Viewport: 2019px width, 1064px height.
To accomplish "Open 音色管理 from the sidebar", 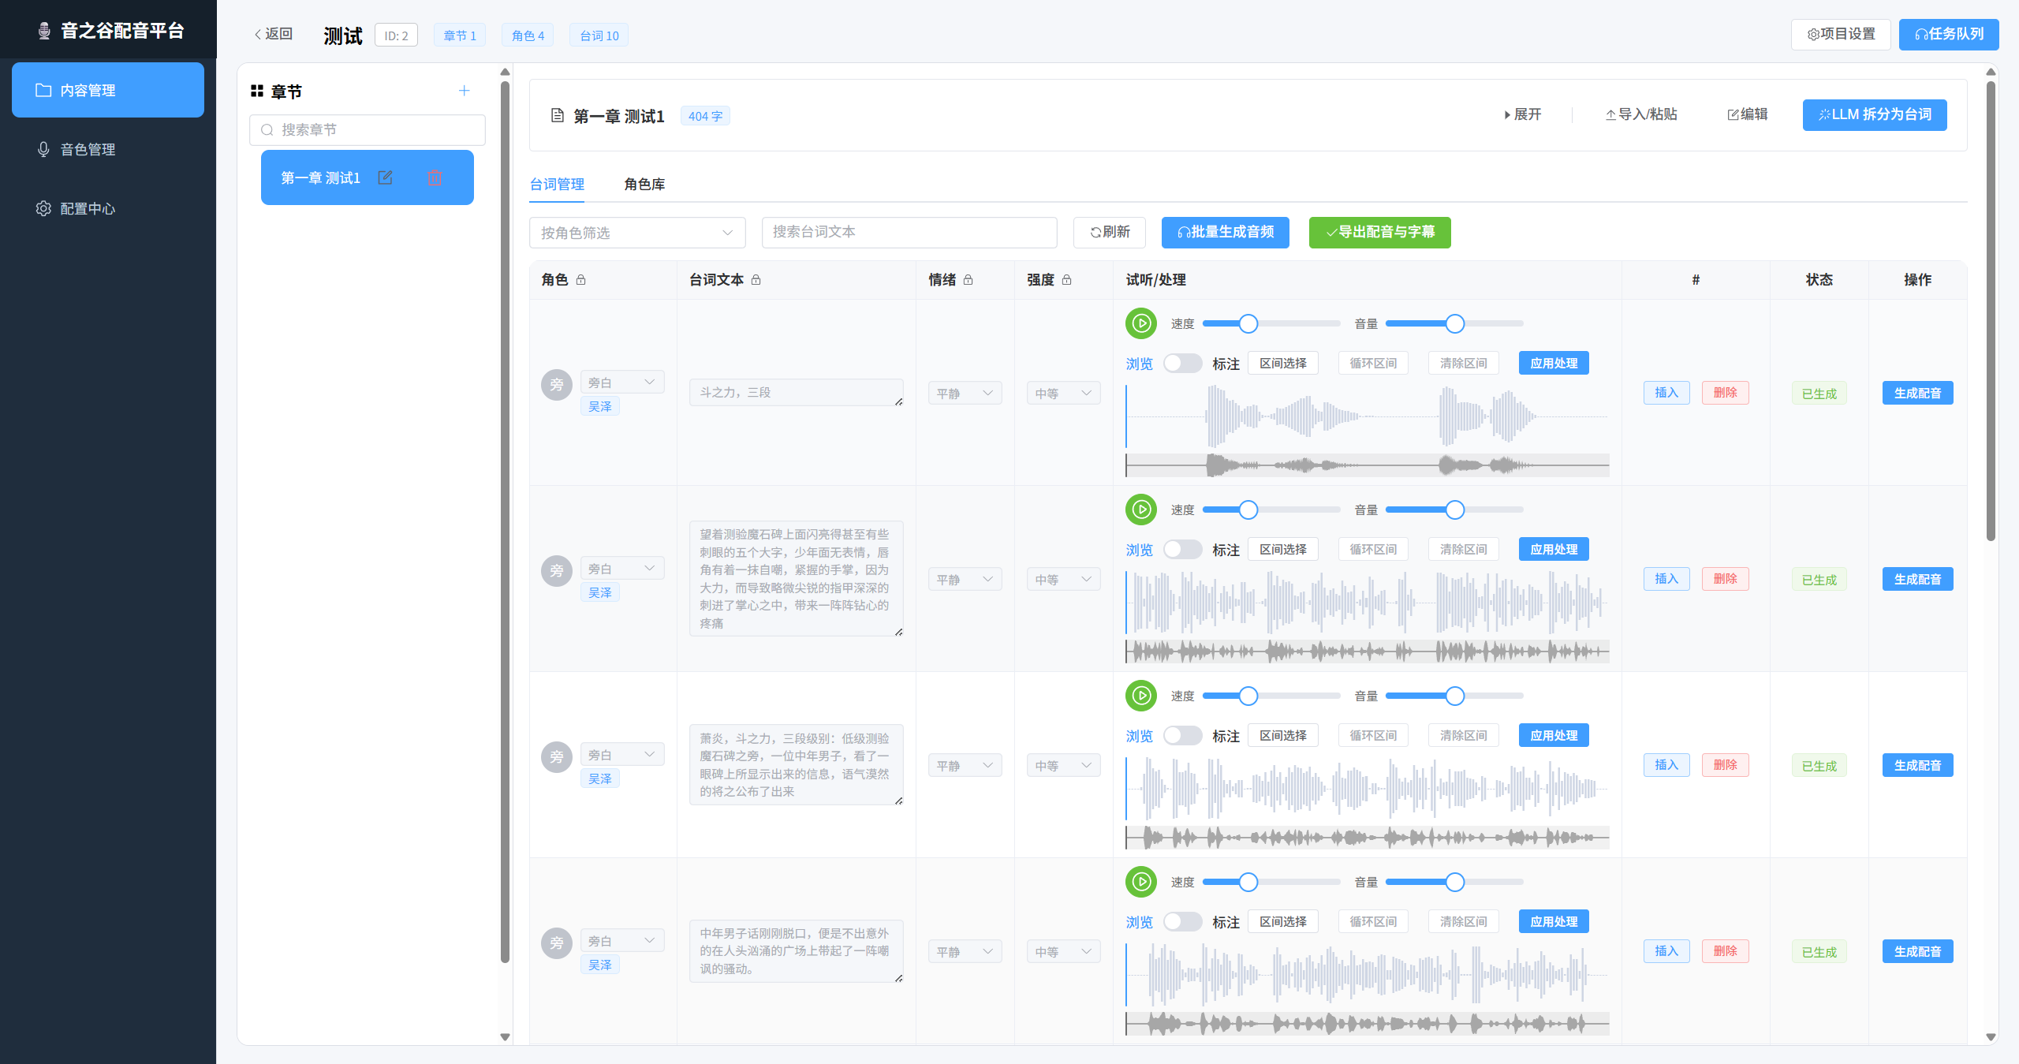I will click(88, 149).
